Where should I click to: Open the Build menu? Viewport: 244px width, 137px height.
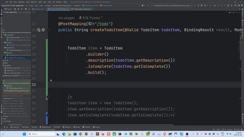tap(40, 2)
